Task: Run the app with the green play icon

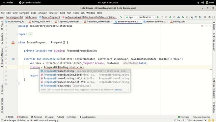Action: (x=158, y=17)
